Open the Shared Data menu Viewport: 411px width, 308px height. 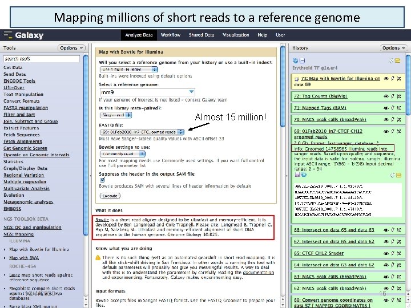(202, 35)
